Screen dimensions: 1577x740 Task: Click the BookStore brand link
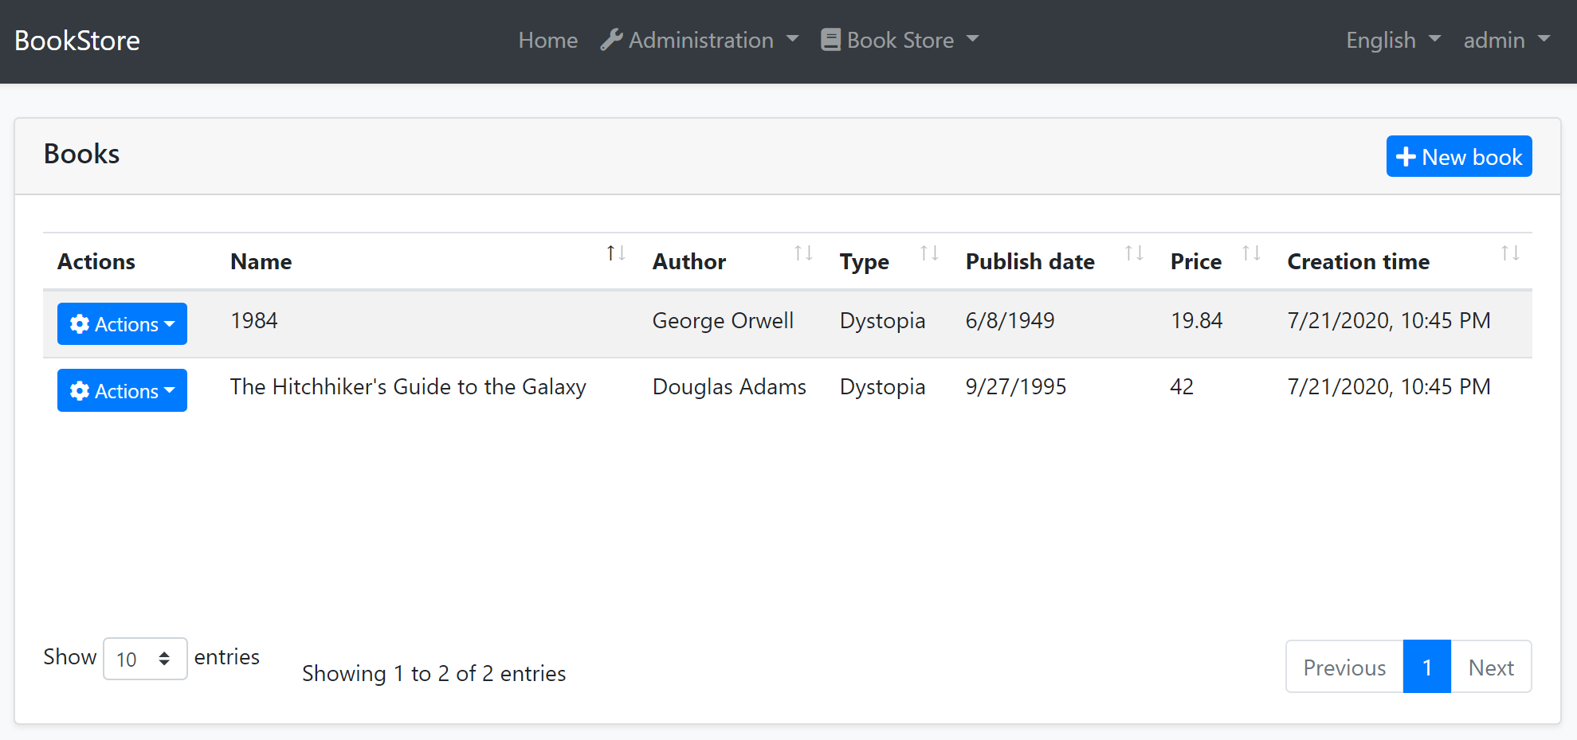point(77,41)
